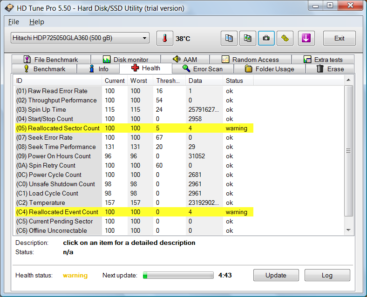Open the Error Scan tab
The height and width of the screenshot is (297, 367).
coord(203,69)
